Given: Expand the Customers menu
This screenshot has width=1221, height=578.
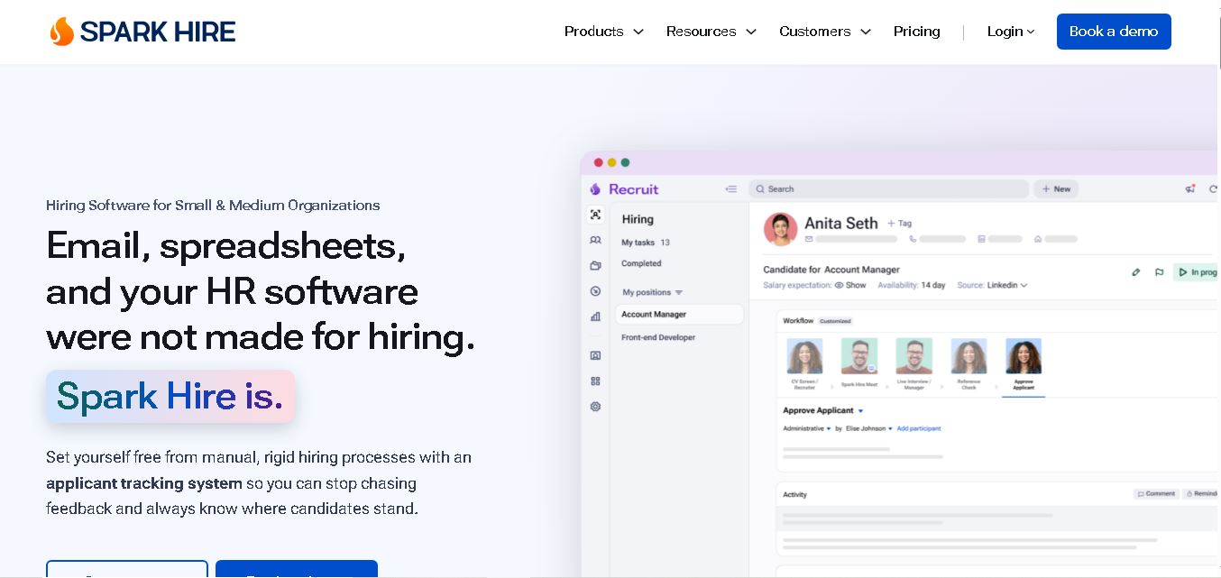Looking at the screenshot, I should click(x=825, y=32).
